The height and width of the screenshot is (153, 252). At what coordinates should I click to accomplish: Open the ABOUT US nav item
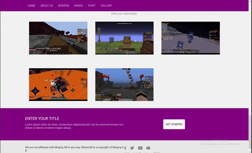pyautogui.click(x=47, y=6)
